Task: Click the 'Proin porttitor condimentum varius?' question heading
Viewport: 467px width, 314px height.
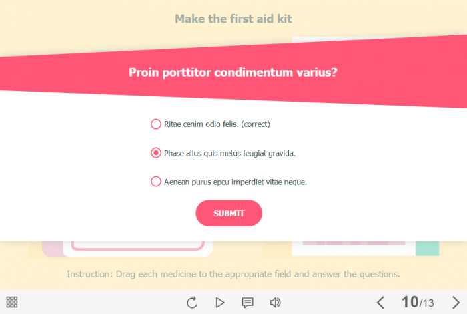Action: pos(233,72)
